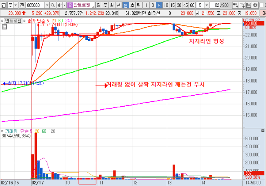Click the pink 매 button at right edge
Image resolution: width=266 pixels, height=186 pixels.
click(x=264, y=13)
